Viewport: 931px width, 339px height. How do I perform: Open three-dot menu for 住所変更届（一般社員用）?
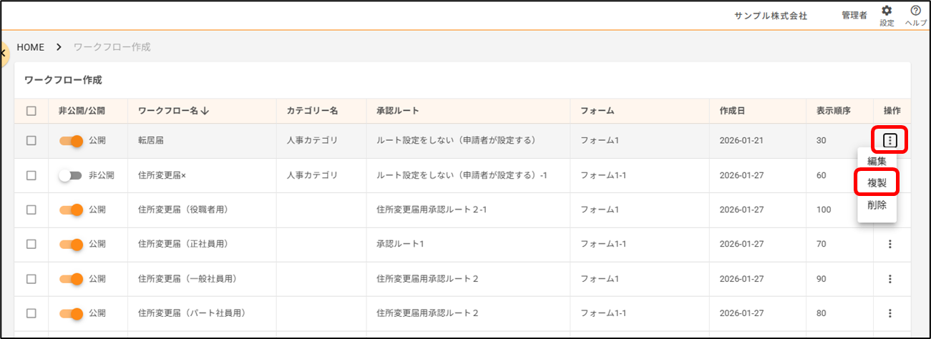pos(890,278)
